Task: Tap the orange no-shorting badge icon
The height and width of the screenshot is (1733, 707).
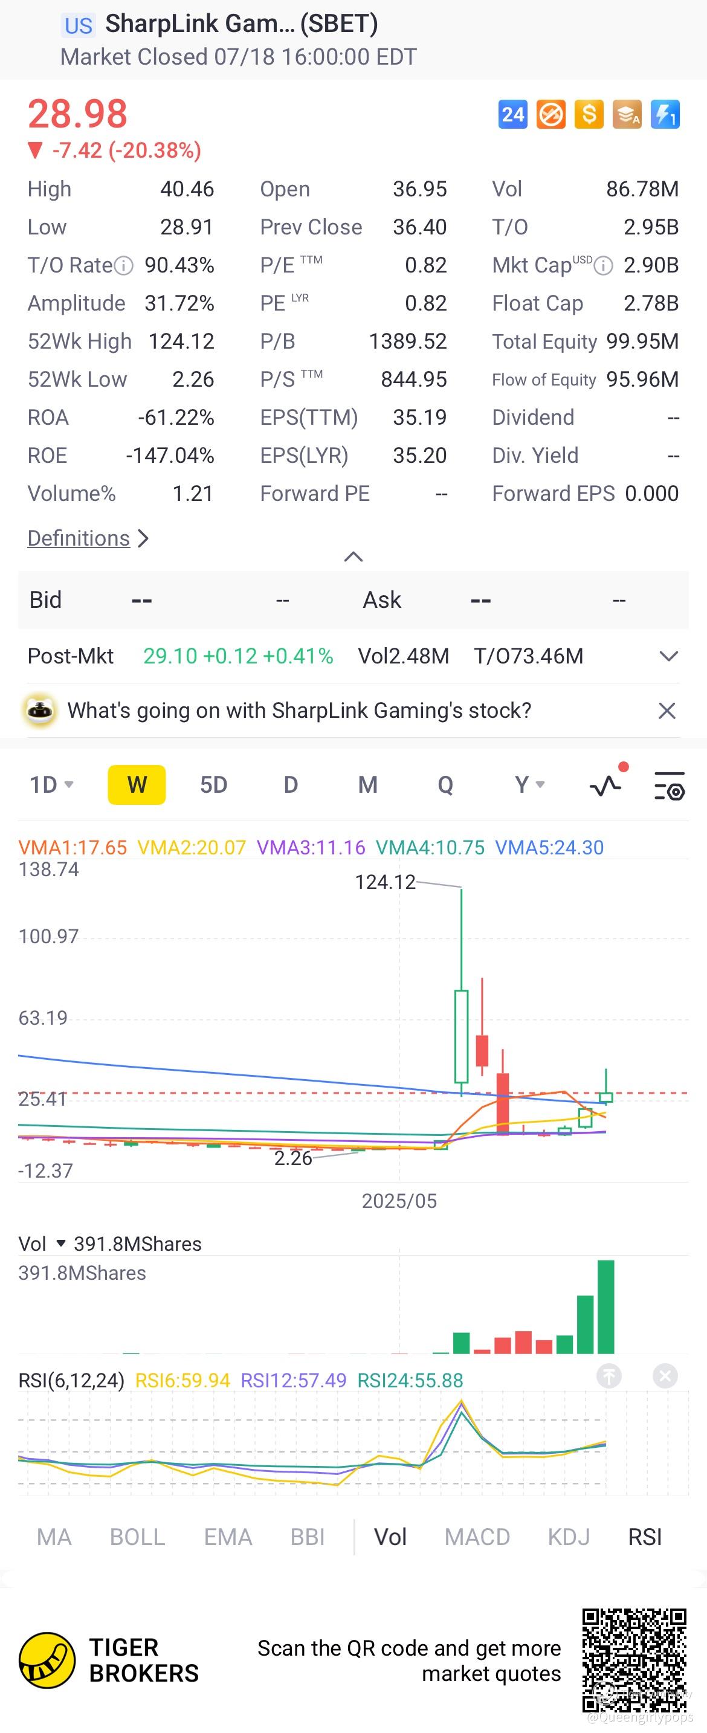Action: tap(551, 114)
